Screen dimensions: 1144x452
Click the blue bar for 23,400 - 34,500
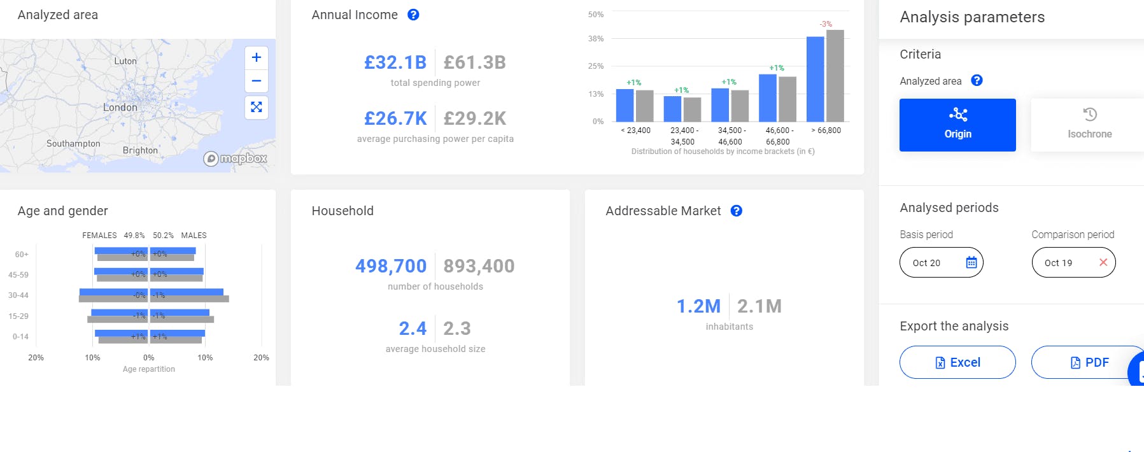click(672, 109)
